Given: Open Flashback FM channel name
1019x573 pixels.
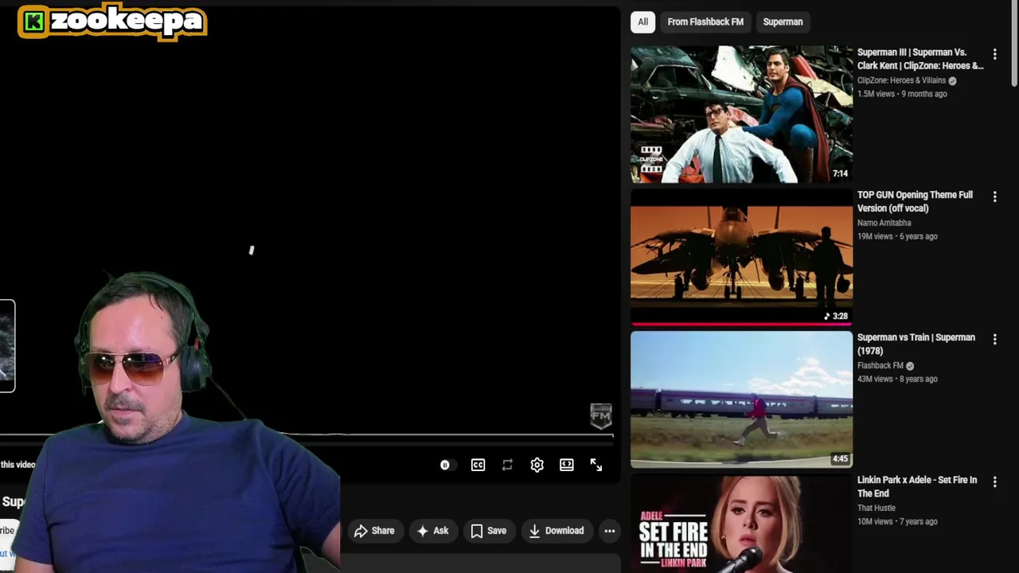Looking at the screenshot, I should [x=880, y=365].
